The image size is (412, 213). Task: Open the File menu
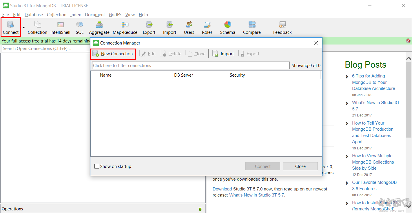[6, 15]
